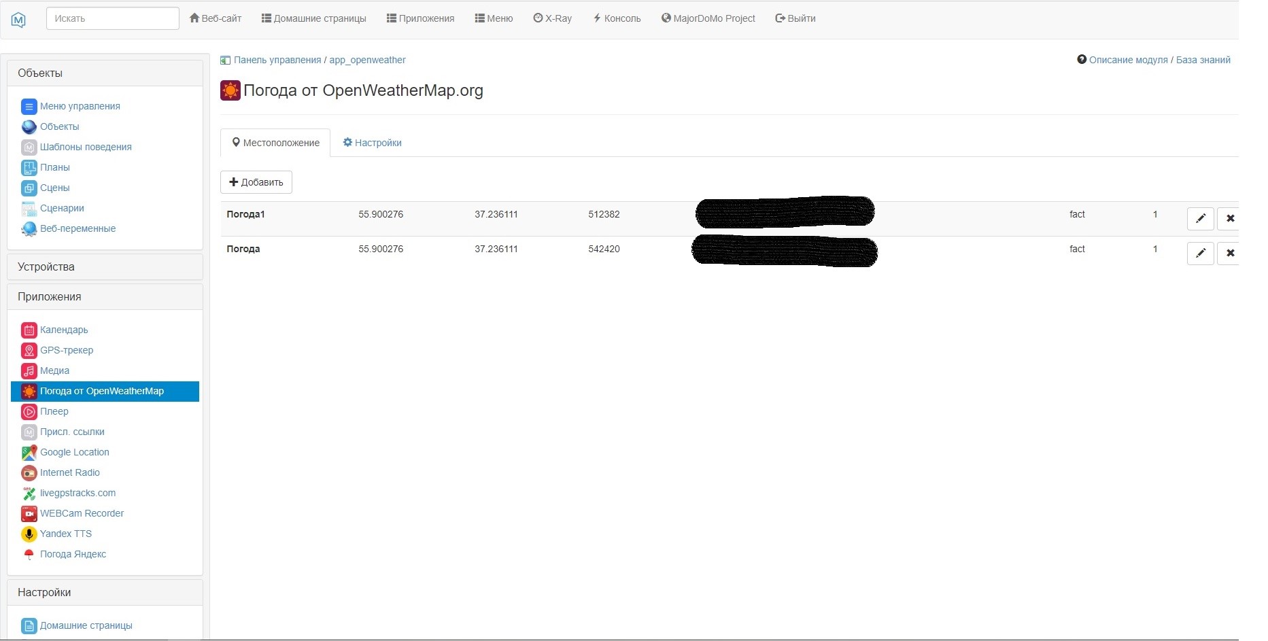Visit MajorDoMo Project link
Image resolution: width=1268 pixels, height=641 pixels.
coord(708,18)
